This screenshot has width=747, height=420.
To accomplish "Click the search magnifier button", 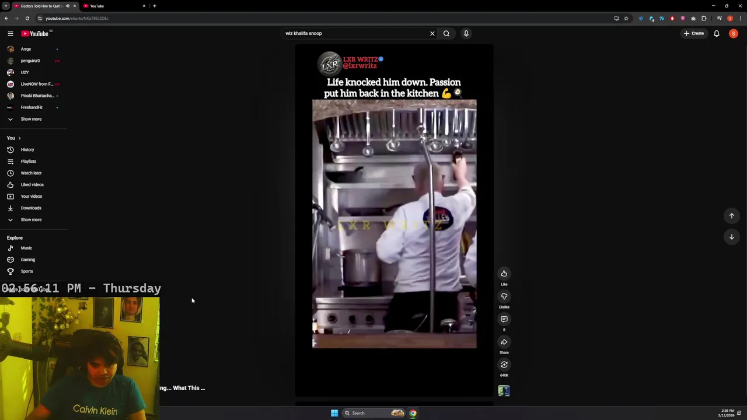I will [x=446, y=33].
